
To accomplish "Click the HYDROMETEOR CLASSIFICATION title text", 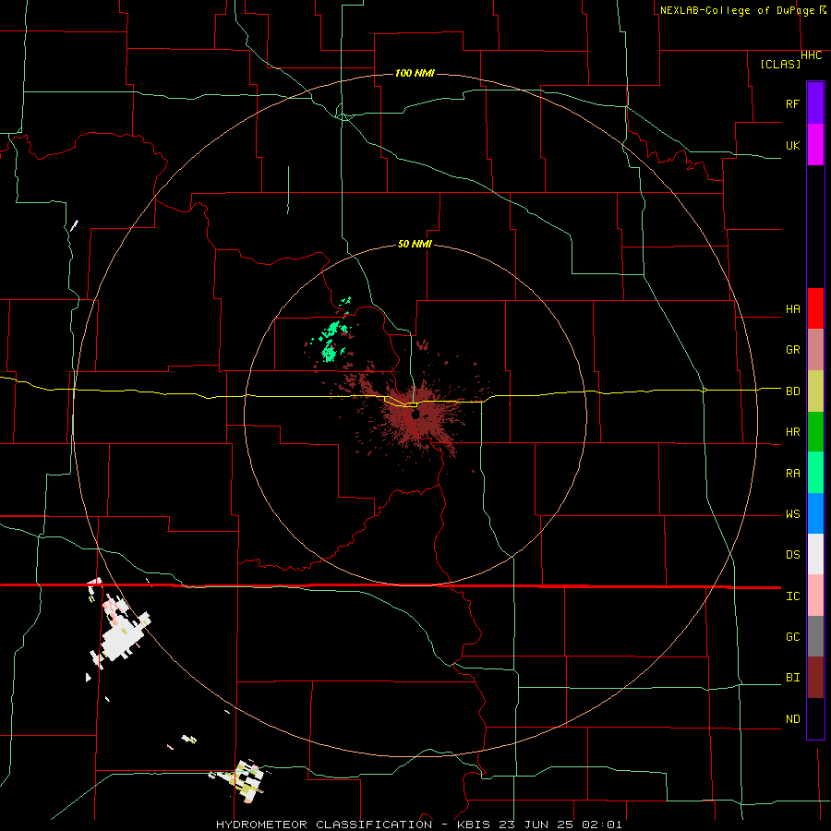I will [x=324, y=825].
